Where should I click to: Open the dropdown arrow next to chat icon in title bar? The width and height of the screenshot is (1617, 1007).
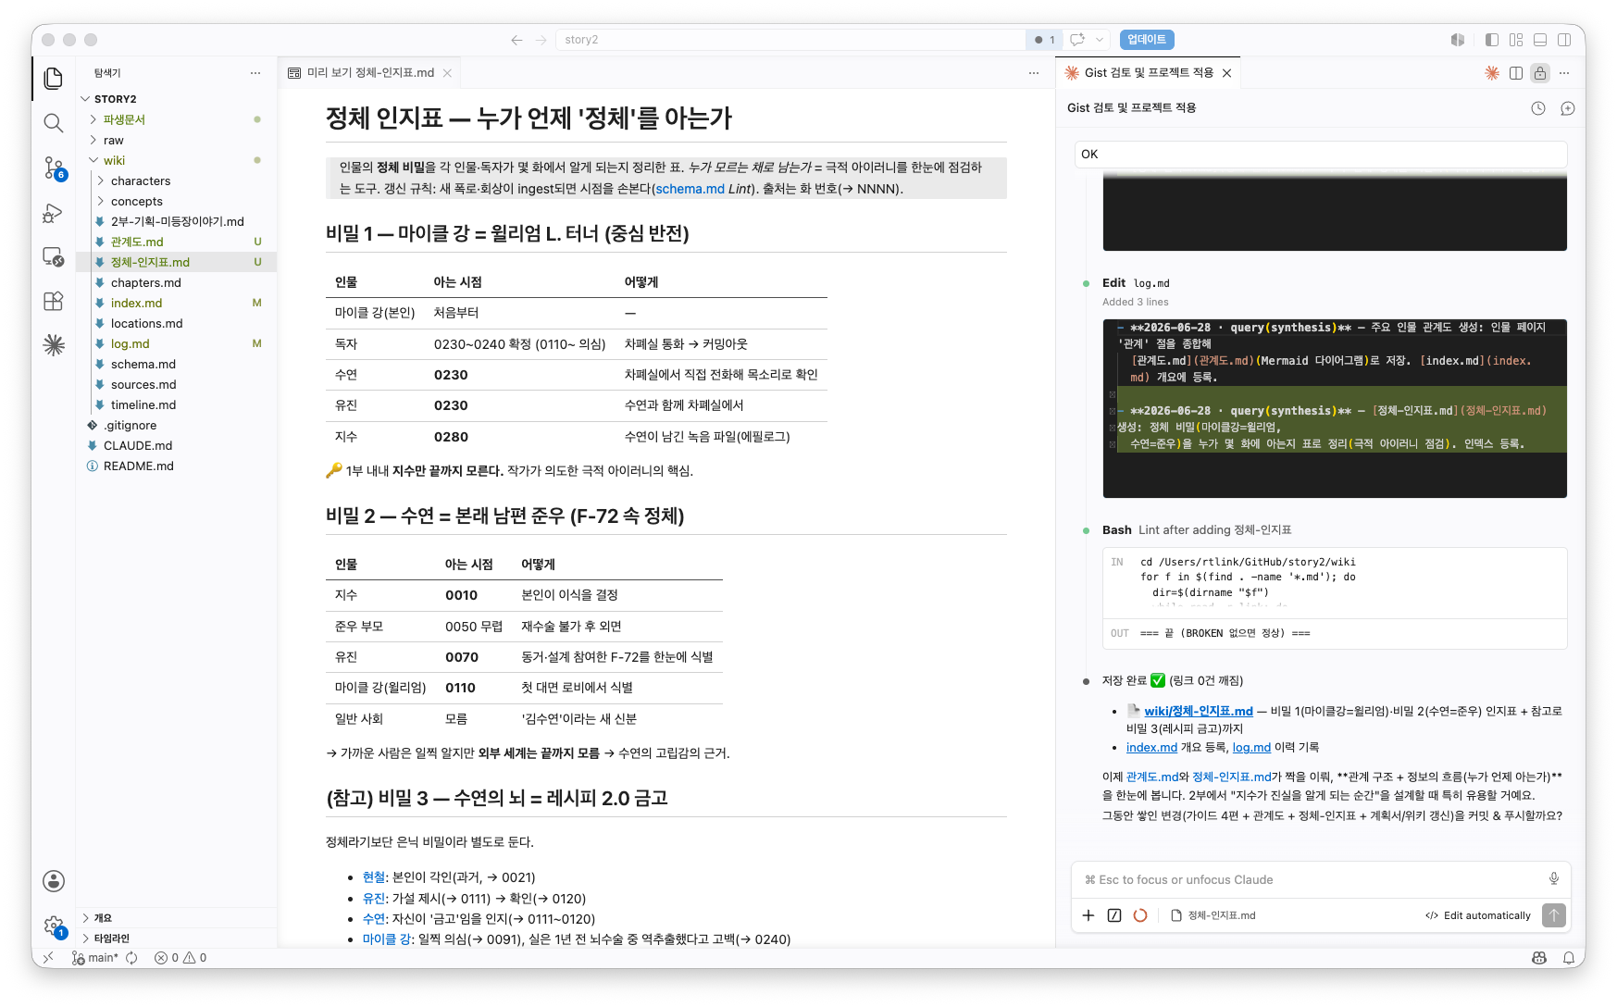pyautogui.click(x=1100, y=40)
